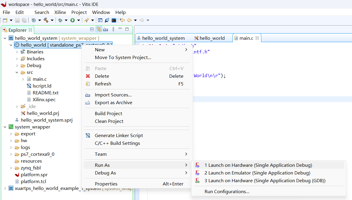
Task: Click the hammer Build icon
Action: (46, 20)
